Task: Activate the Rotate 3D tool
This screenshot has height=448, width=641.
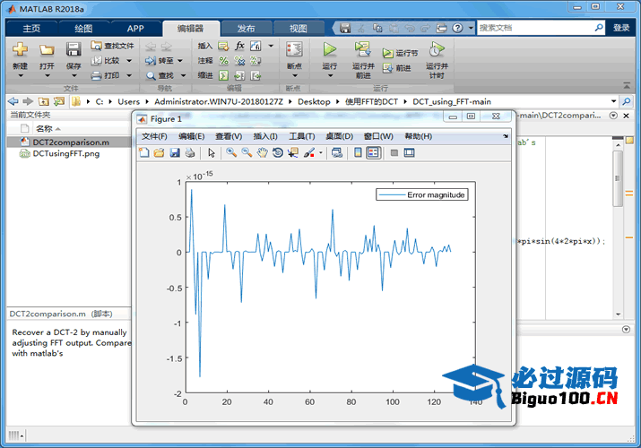Action: pos(278,153)
